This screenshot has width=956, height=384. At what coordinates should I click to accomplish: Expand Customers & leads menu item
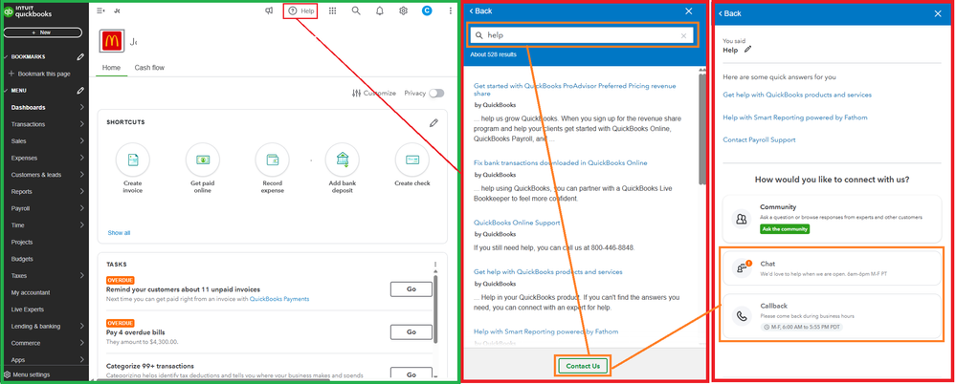[x=47, y=175]
